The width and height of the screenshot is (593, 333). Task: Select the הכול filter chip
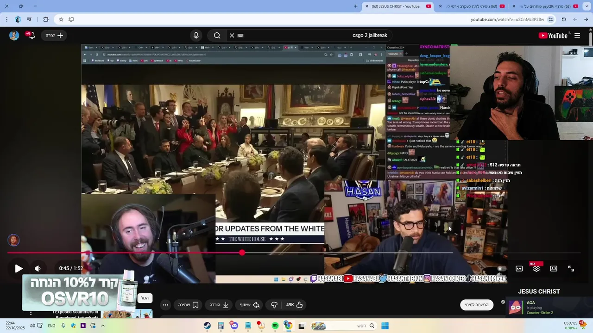145,298
